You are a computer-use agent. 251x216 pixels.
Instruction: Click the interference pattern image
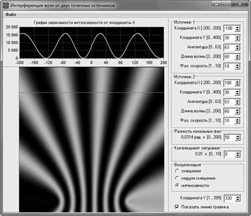pos(91,139)
